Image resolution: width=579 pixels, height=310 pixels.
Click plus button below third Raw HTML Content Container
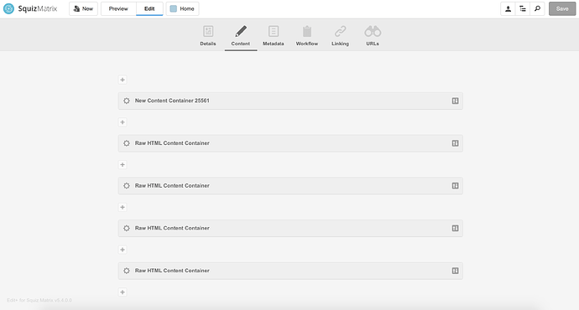(x=123, y=250)
